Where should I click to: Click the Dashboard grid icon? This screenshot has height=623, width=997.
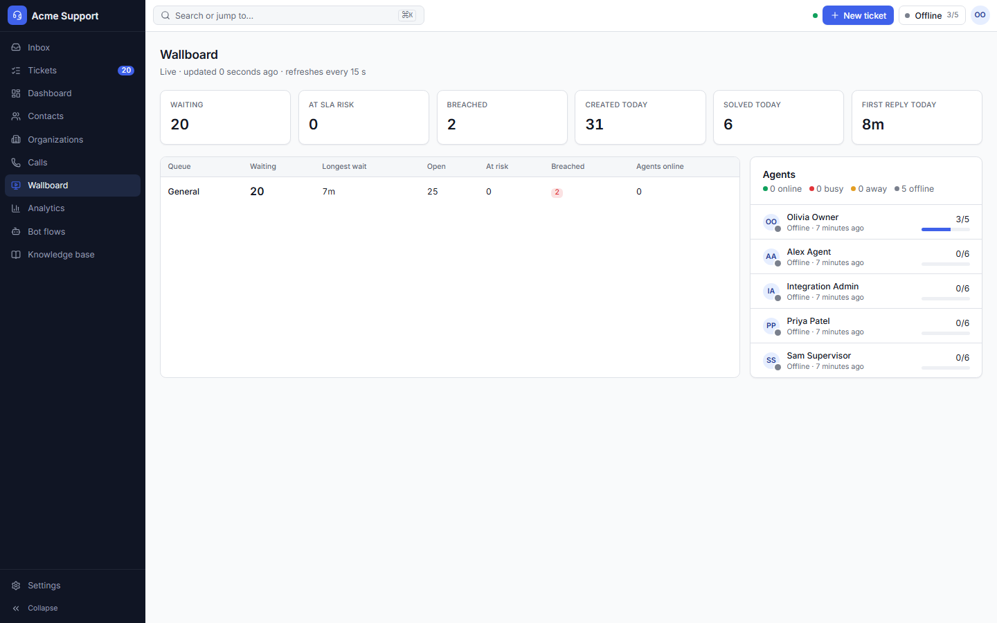16,93
